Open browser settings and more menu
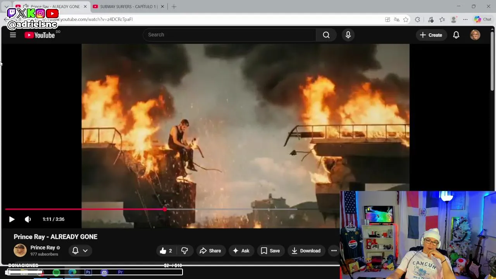Viewport: 496px width, 279px height. tap(465, 19)
